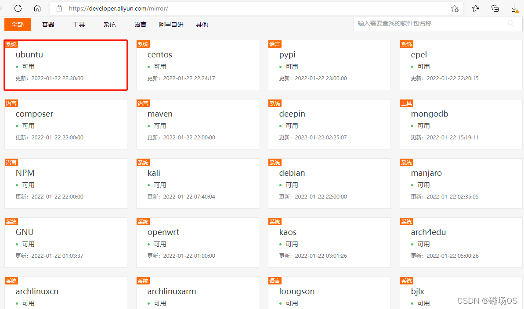The width and height of the screenshot is (524, 309).
Task: Open the manjaro mirror card
Action: pos(461,183)
